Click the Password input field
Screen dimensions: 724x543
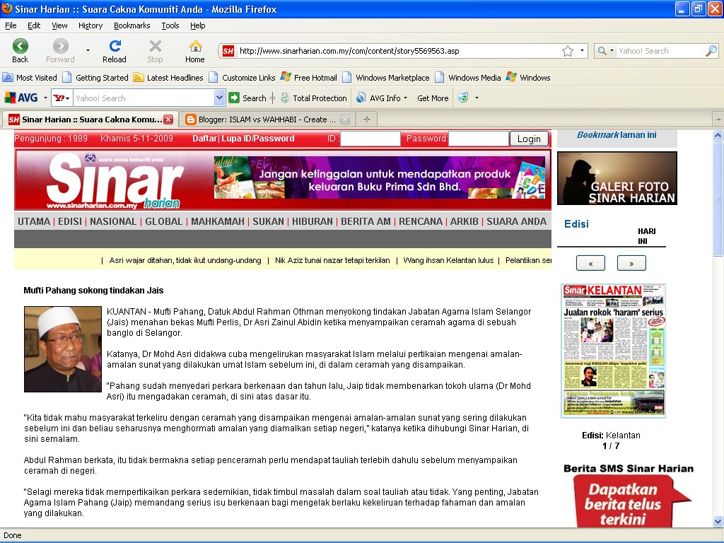coord(479,139)
